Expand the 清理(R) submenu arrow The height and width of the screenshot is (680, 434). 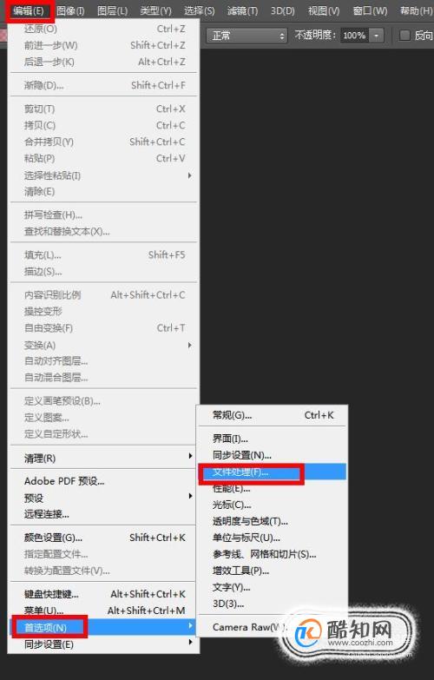click(190, 456)
